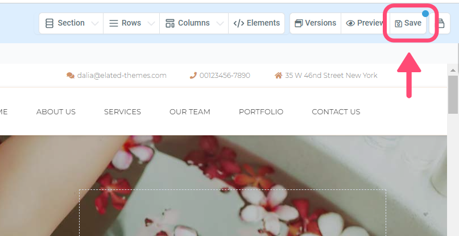
Task: Click the Elements code brackets icon
Action: tap(238, 23)
